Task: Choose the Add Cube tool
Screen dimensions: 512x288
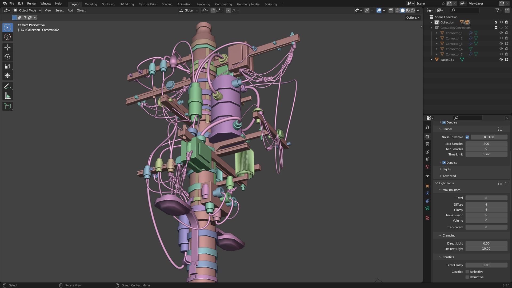Action: [7, 106]
